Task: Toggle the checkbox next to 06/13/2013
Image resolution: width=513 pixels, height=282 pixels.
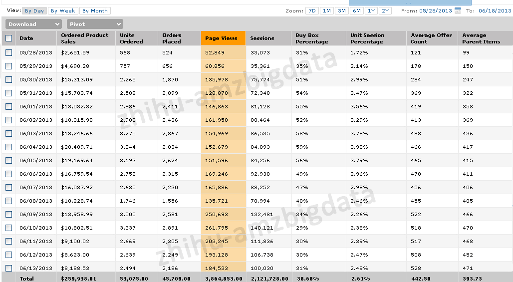Action: (9, 268)
